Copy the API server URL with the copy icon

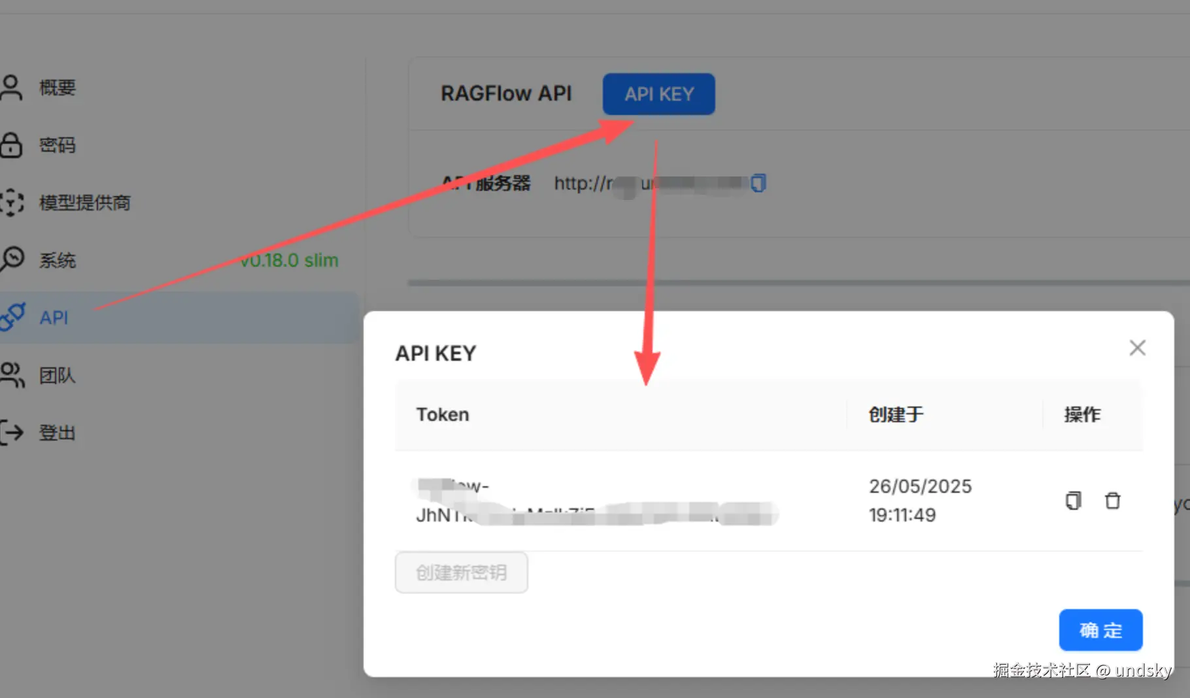[x=758, y=183]
